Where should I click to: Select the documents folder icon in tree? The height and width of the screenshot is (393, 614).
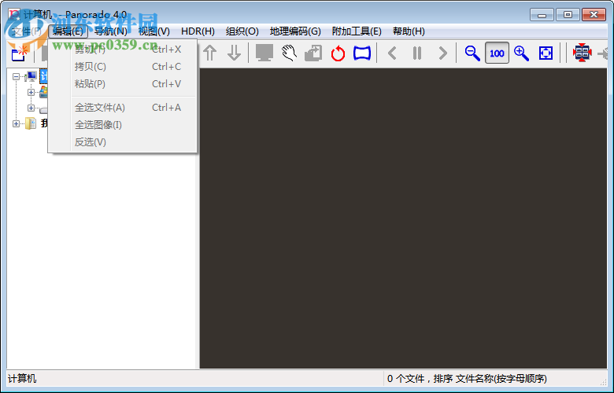(x=31, y=123)
